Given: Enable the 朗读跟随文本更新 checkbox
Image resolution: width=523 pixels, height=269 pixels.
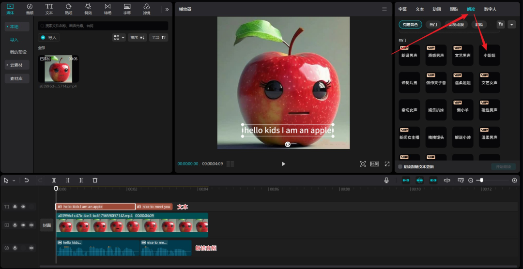Looking at the screenshot, I should point(400,167).
